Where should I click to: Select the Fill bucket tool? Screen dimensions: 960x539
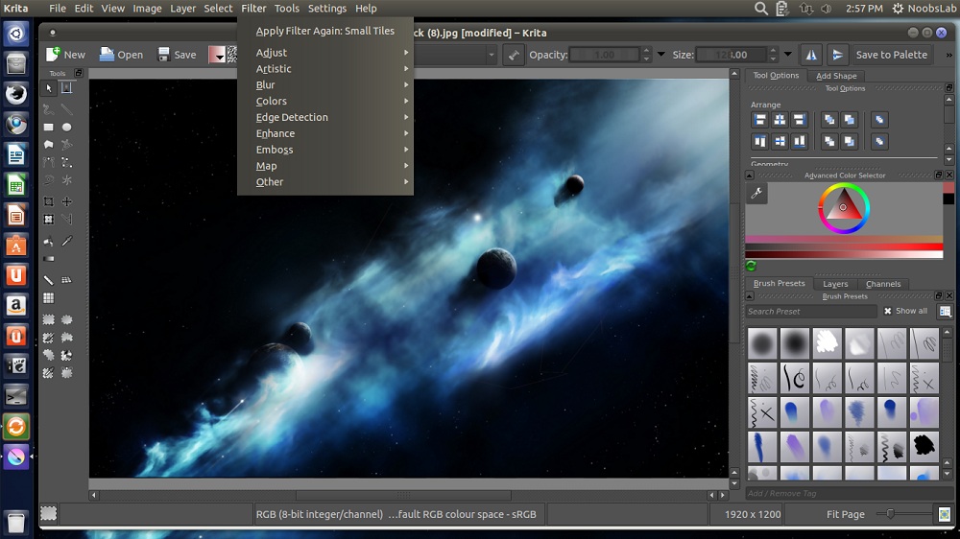pos(48,242)
